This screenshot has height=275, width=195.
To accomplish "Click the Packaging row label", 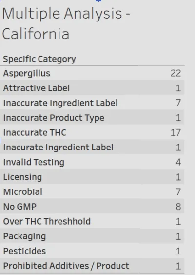I will 24,236.
